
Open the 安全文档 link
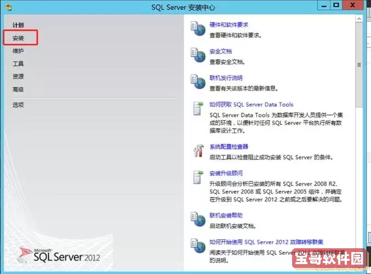(220, 51)
